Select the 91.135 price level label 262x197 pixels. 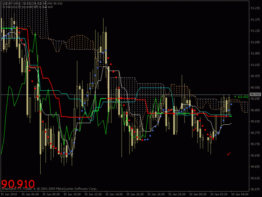coord(255,31)
